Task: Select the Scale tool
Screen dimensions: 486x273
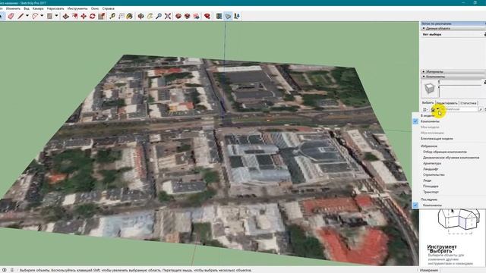Action: (101, 16)
